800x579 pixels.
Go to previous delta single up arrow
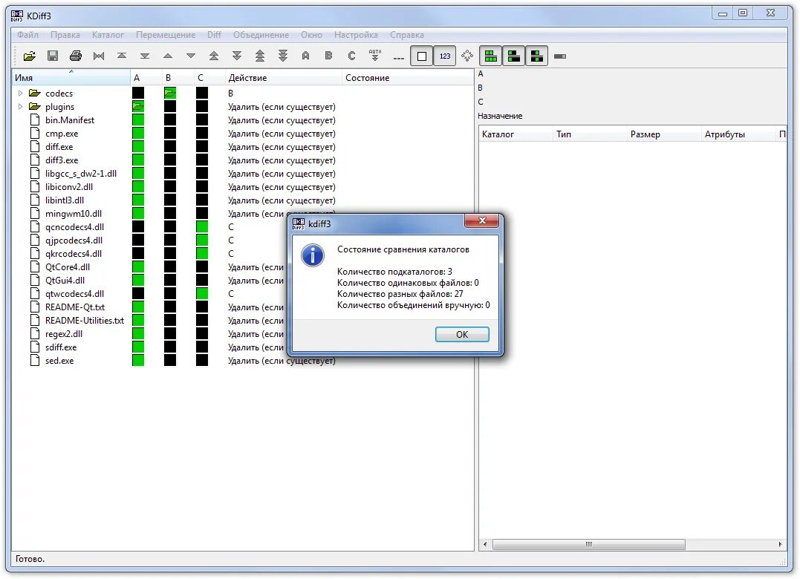[168, 56]
